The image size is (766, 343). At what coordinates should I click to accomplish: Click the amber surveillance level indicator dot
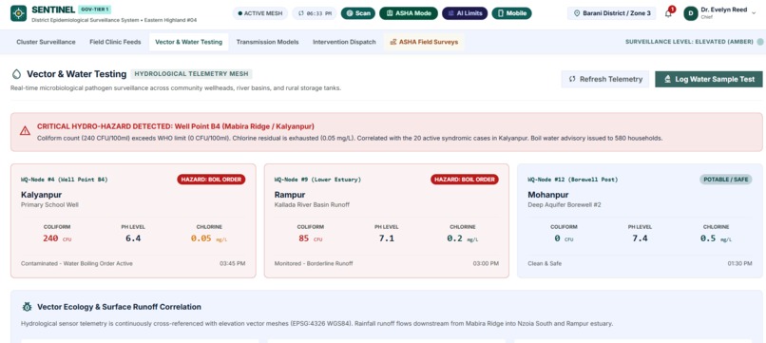tap(760, 42)
